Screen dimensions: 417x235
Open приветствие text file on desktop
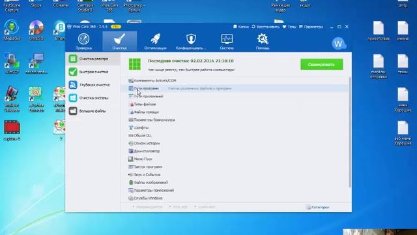click(x=378, y=31)
